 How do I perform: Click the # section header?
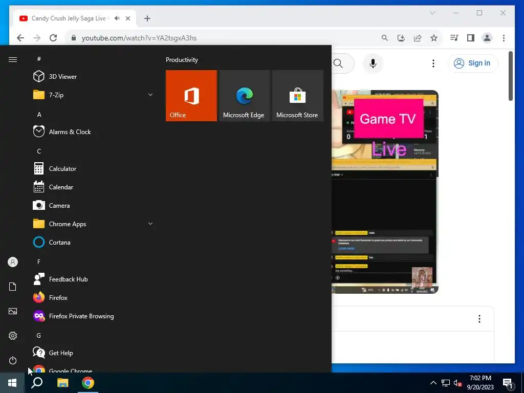coord(39,59)
